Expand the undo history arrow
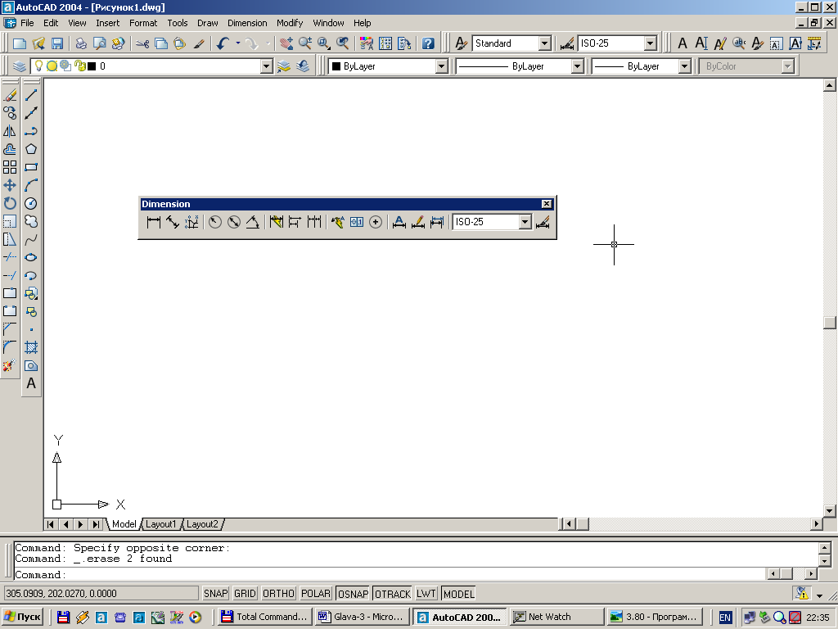This screenshot has height=629, width=838. coord(238,43)
